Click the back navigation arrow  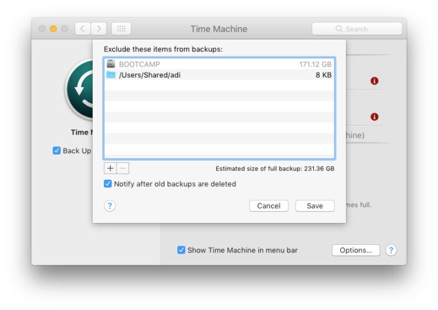tap(83, 29)
